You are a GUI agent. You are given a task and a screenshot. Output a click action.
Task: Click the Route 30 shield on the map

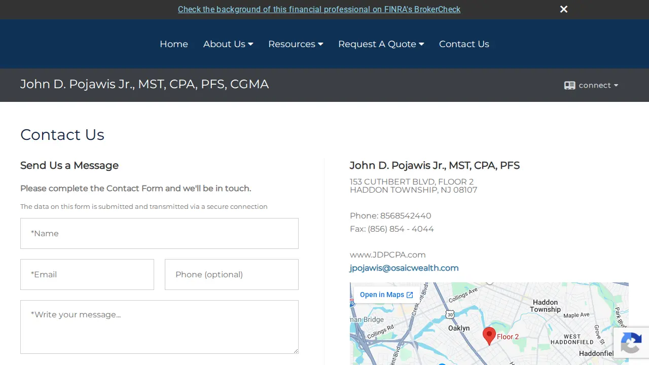[450, 314]
